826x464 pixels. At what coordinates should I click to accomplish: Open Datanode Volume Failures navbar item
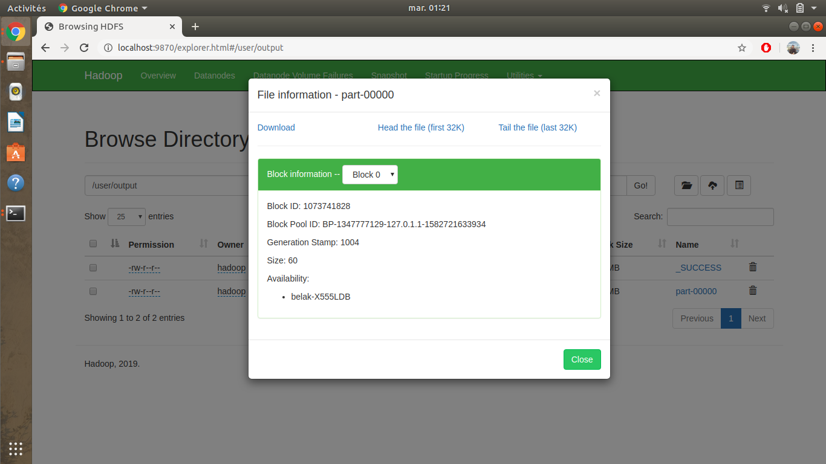(303, 76)
